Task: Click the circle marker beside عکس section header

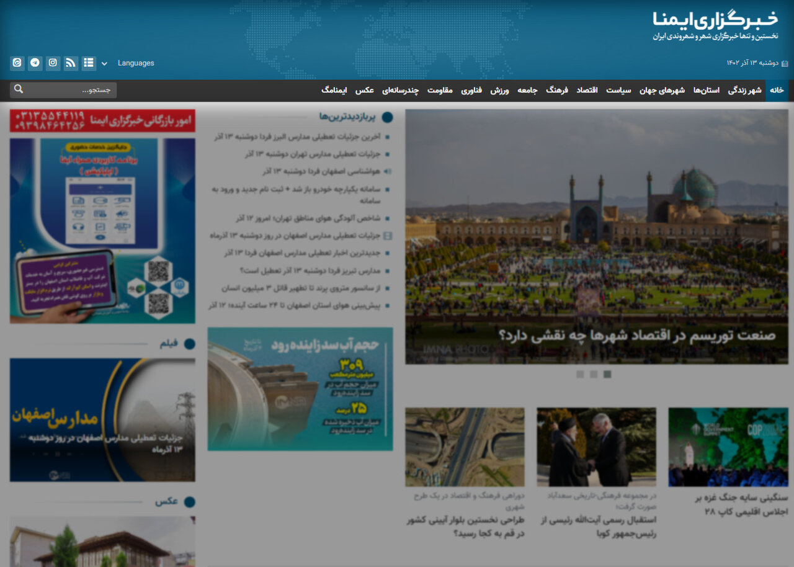Action: (x=189, y=502)
